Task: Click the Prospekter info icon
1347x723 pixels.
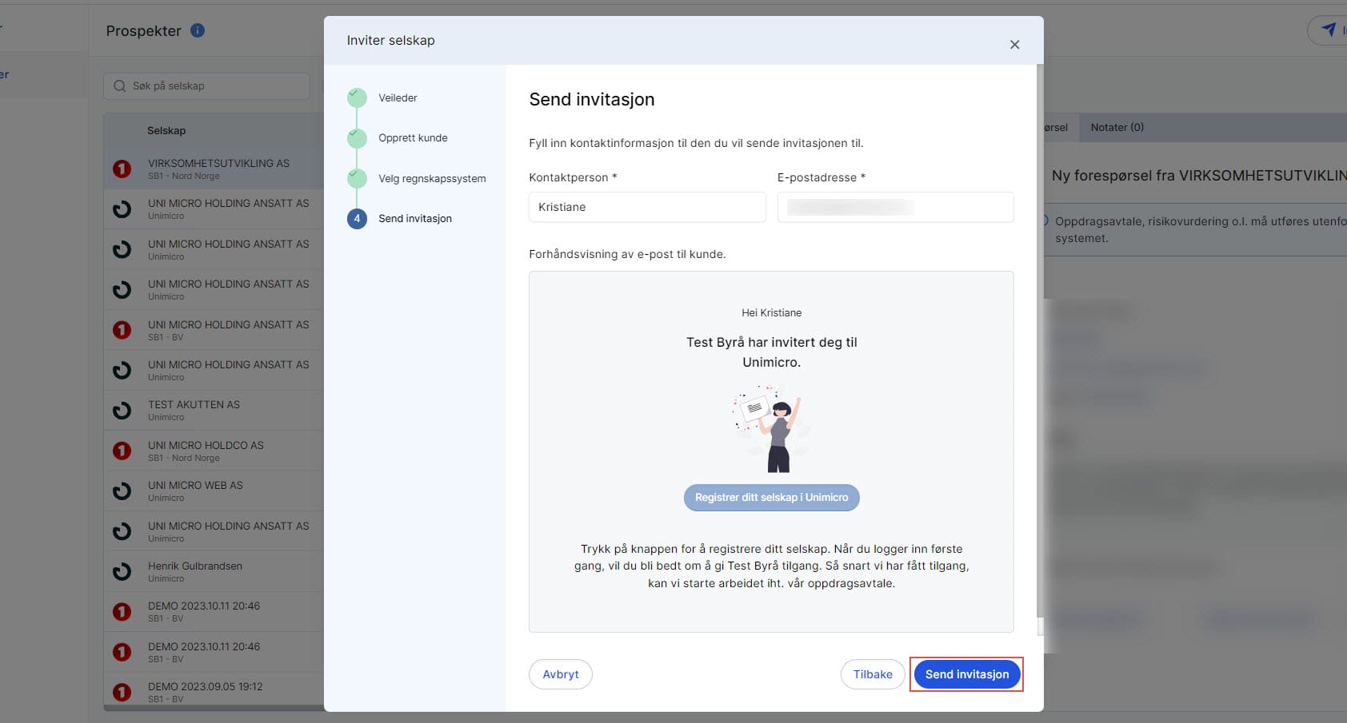Action: pos(198,30)
